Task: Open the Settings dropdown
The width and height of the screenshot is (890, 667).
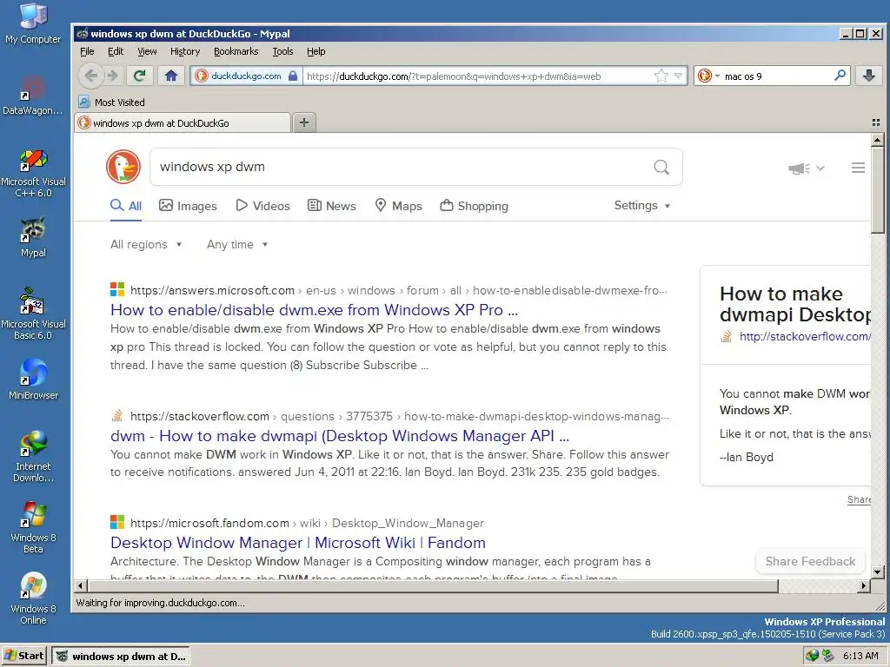Action: 642,205
